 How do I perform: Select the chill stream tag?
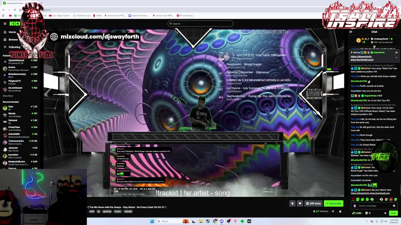(91, 212)
